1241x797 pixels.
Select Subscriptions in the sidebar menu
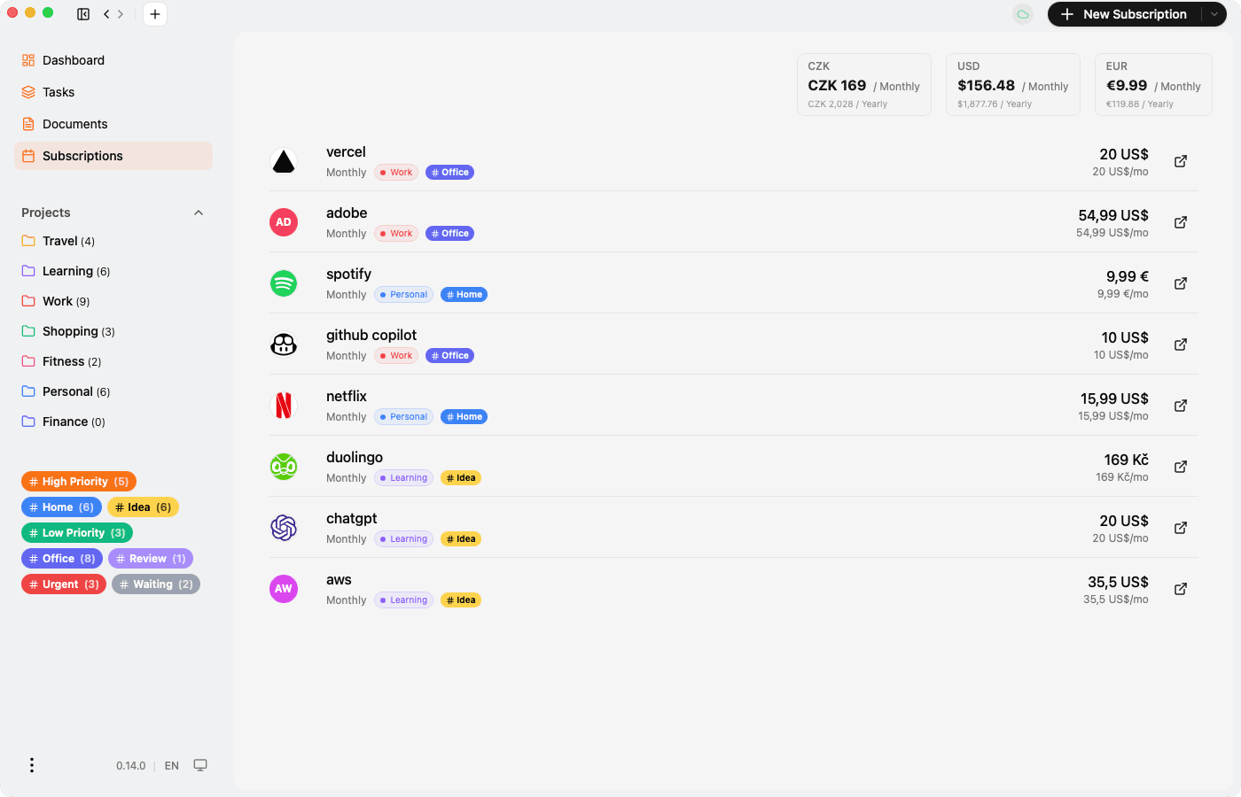(82, 155)
